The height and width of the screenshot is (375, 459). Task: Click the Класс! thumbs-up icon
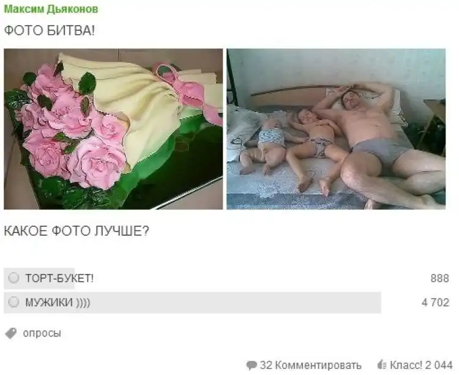click(382, 365)
